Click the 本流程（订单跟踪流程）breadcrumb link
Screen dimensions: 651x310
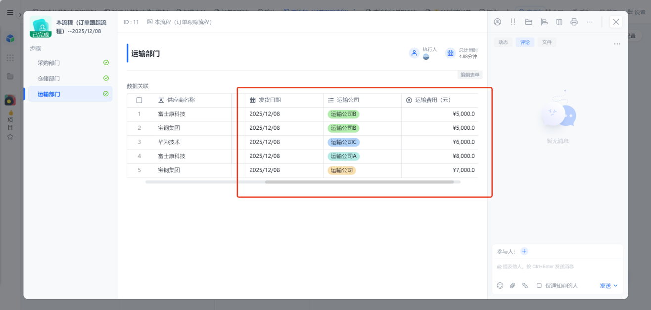click(180, 22)
